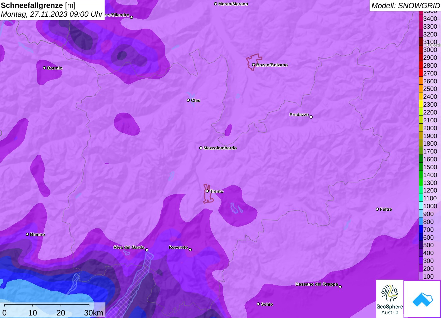Click the 1800 legend value label
The width and height of the screenshot is (441, 318).
pos(430,143)
